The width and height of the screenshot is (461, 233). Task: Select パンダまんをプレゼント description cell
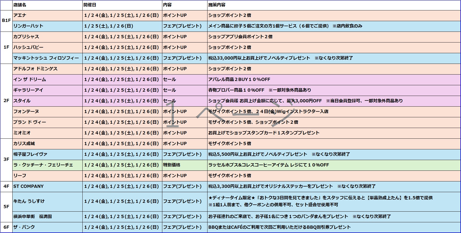click(x=334, y=217)
